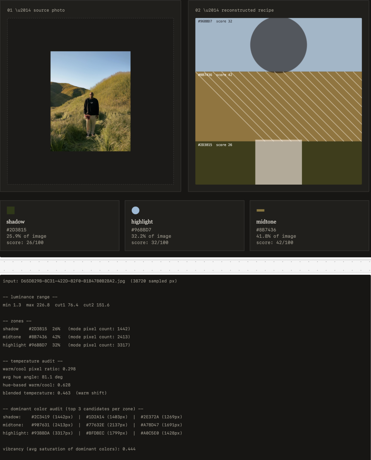Click 'blended temperature: 0.463' line
371x460 pixels.
click(x=55, y=393)
